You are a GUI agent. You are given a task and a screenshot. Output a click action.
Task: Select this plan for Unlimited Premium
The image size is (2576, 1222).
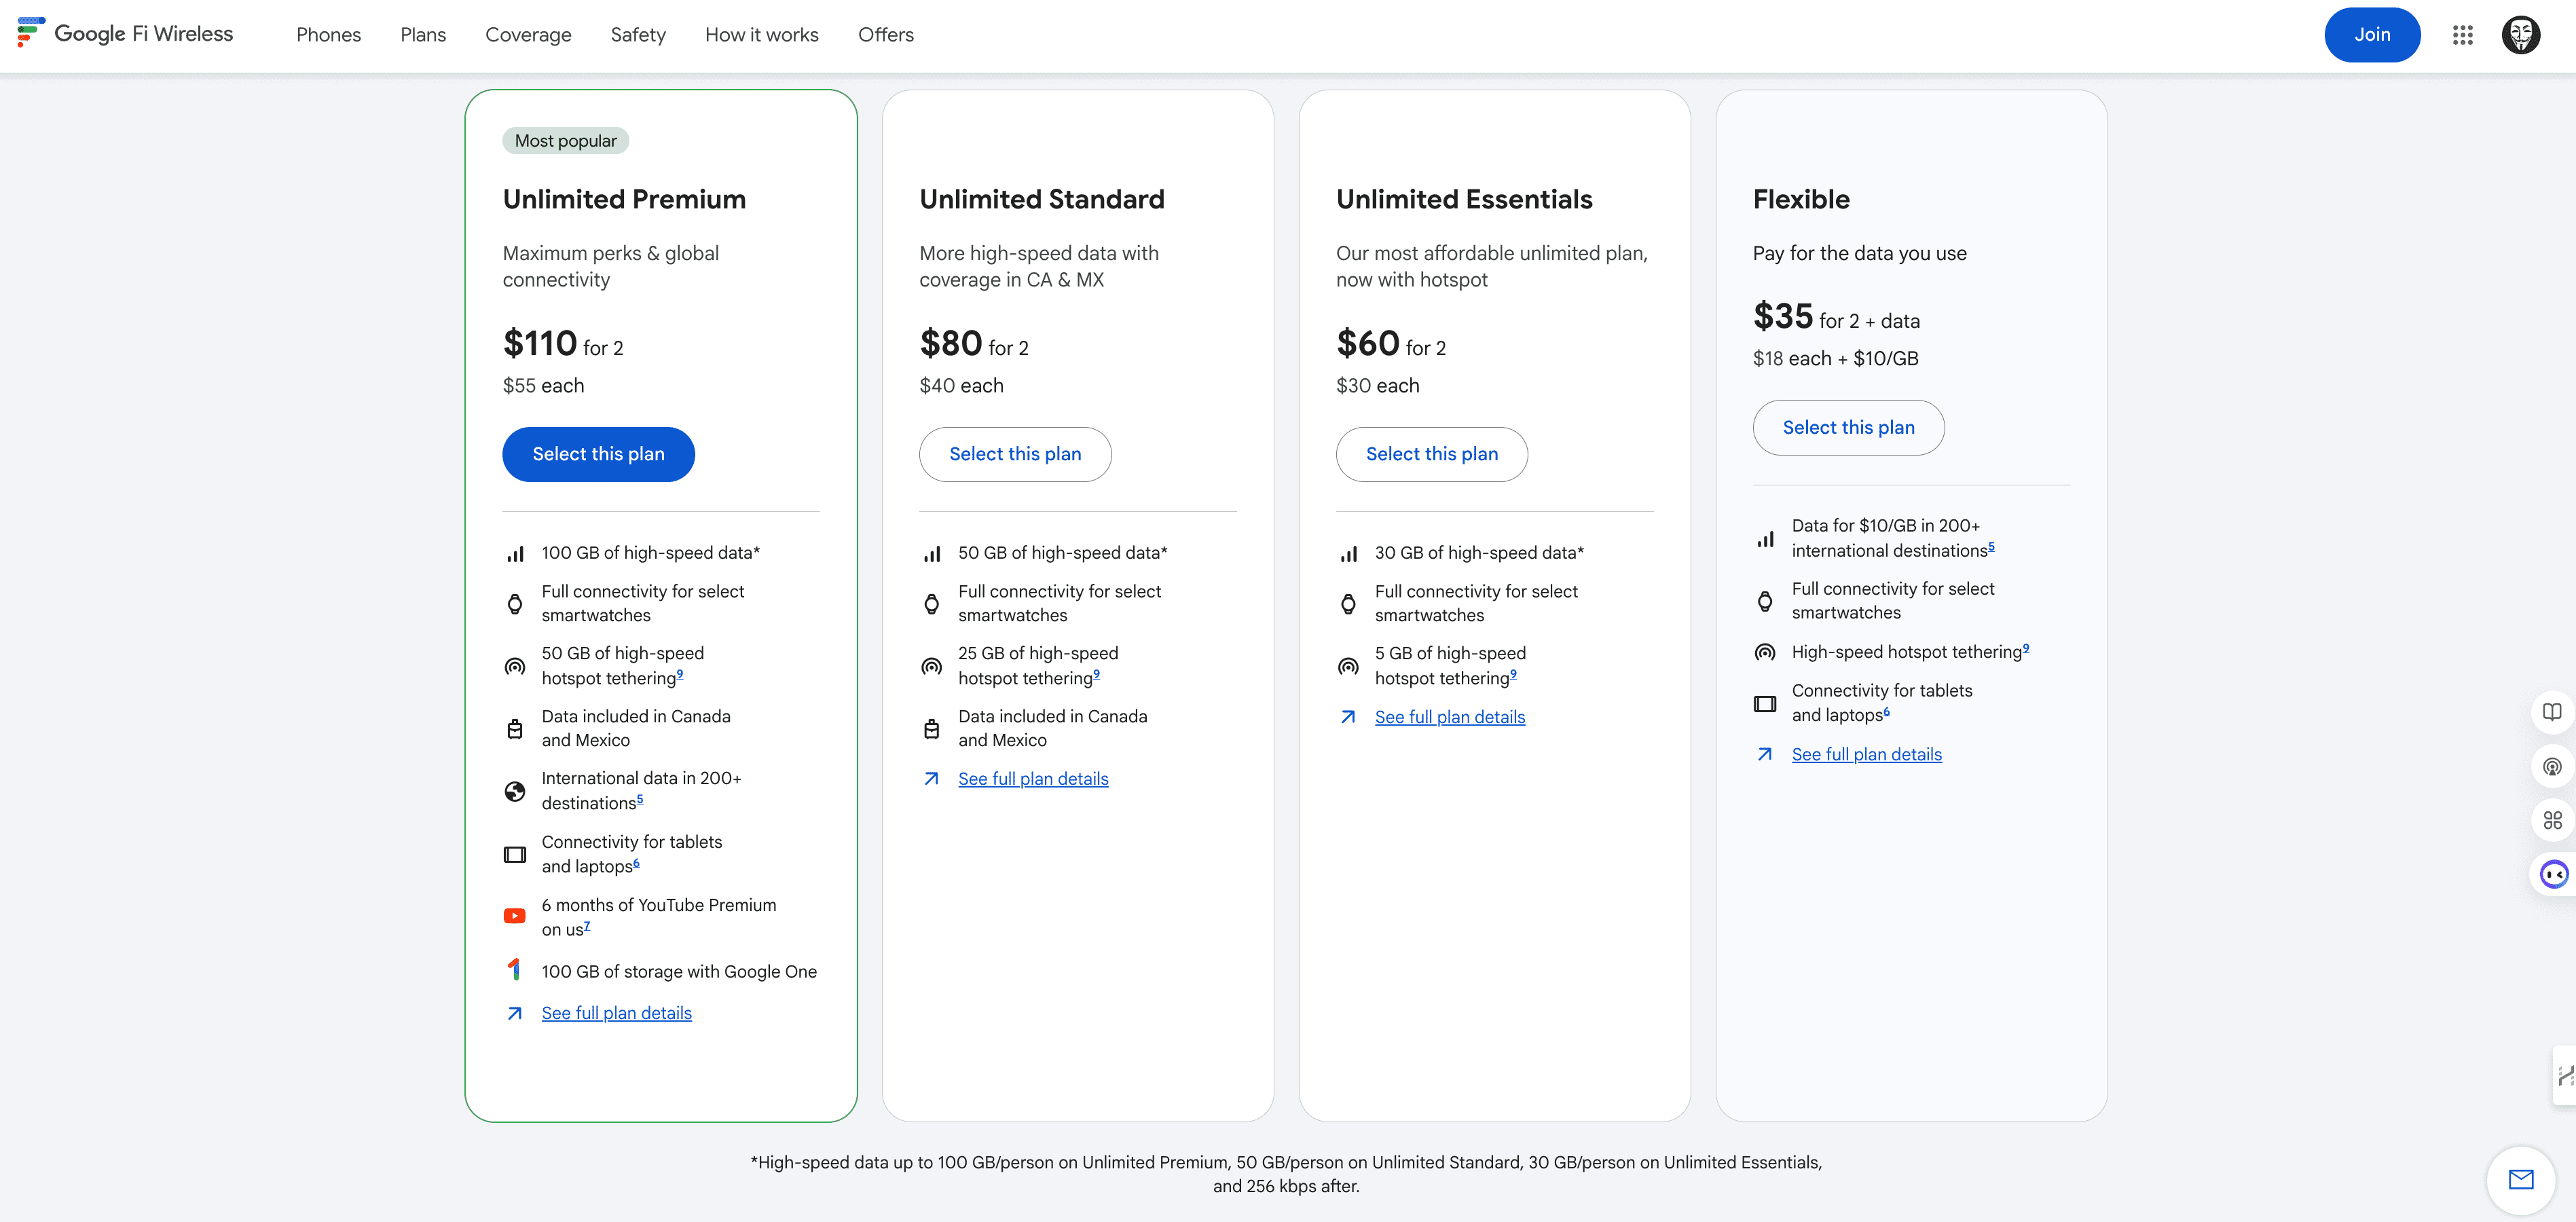598,454
